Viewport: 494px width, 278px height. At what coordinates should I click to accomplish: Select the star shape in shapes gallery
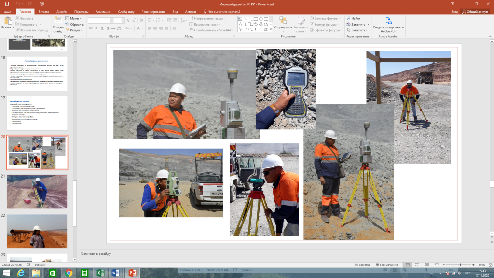point(266,29)
